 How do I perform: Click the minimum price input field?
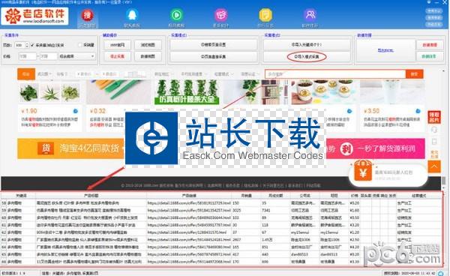[x=28, y=56]
